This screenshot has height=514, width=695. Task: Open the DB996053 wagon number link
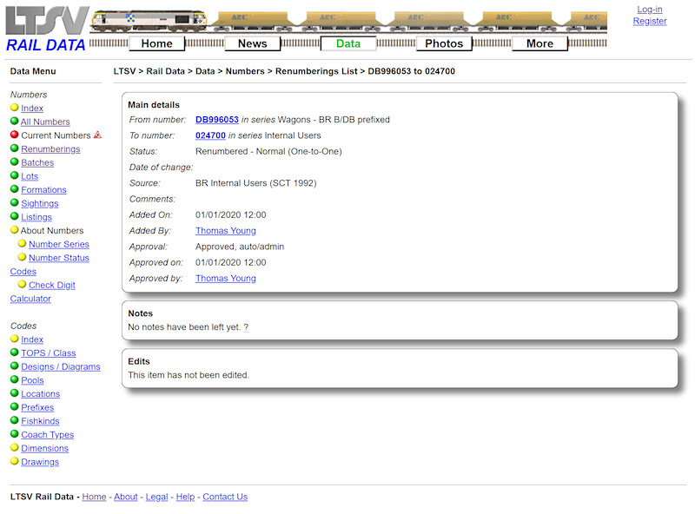[216, 120]
